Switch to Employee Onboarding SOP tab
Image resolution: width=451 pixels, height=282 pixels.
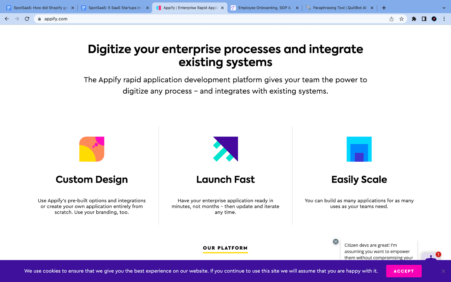pyautogui.click(x=264, y=8)
